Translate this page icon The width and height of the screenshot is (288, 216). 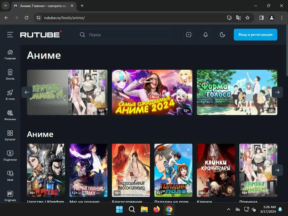[x=238, y=18]
